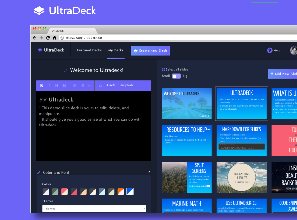
Task: Insert a bulleted list in the editor
Action: (75, 85)
